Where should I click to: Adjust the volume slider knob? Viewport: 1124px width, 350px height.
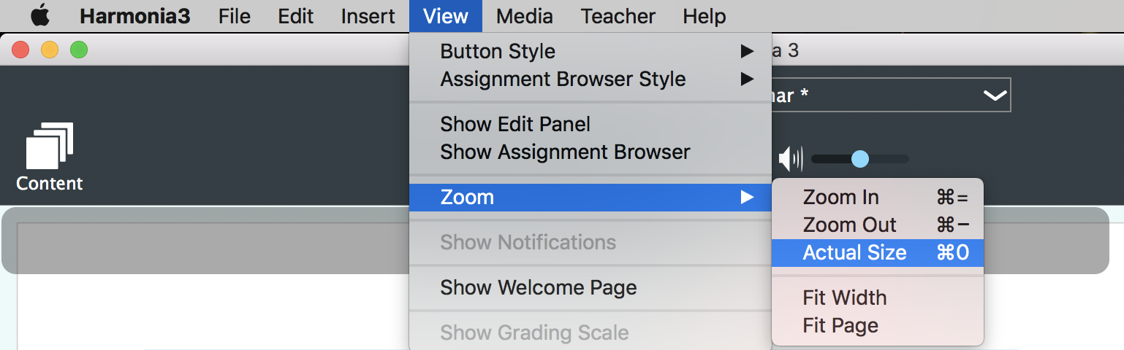pyautogui.click(x=860, y=158)
